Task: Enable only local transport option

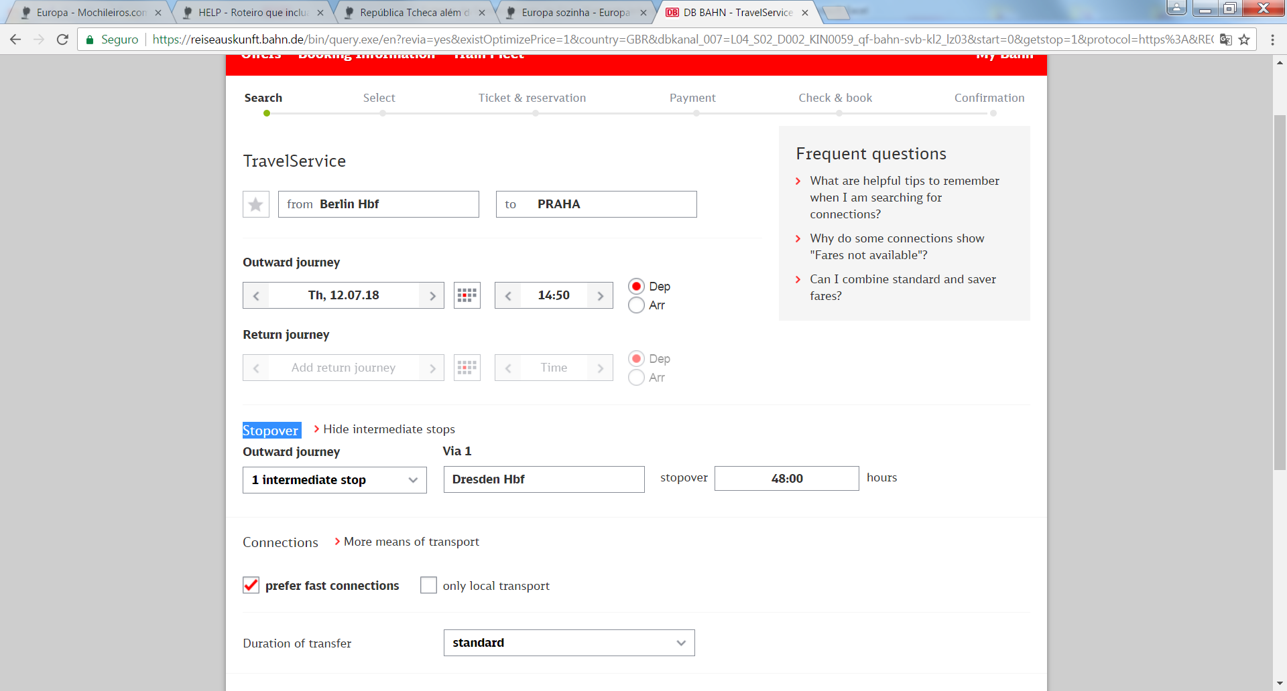Action: point(428,585)
